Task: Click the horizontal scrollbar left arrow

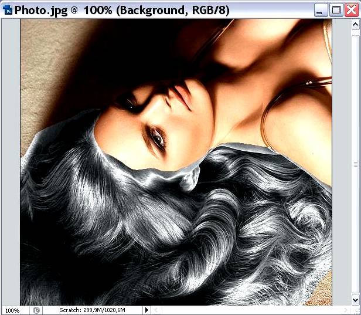Action: [156, 310]
